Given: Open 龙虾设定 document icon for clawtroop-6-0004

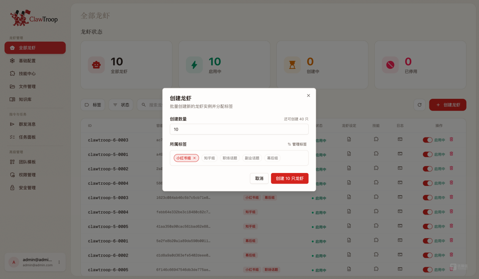Looking at the screenshot, I should (349, 182).
